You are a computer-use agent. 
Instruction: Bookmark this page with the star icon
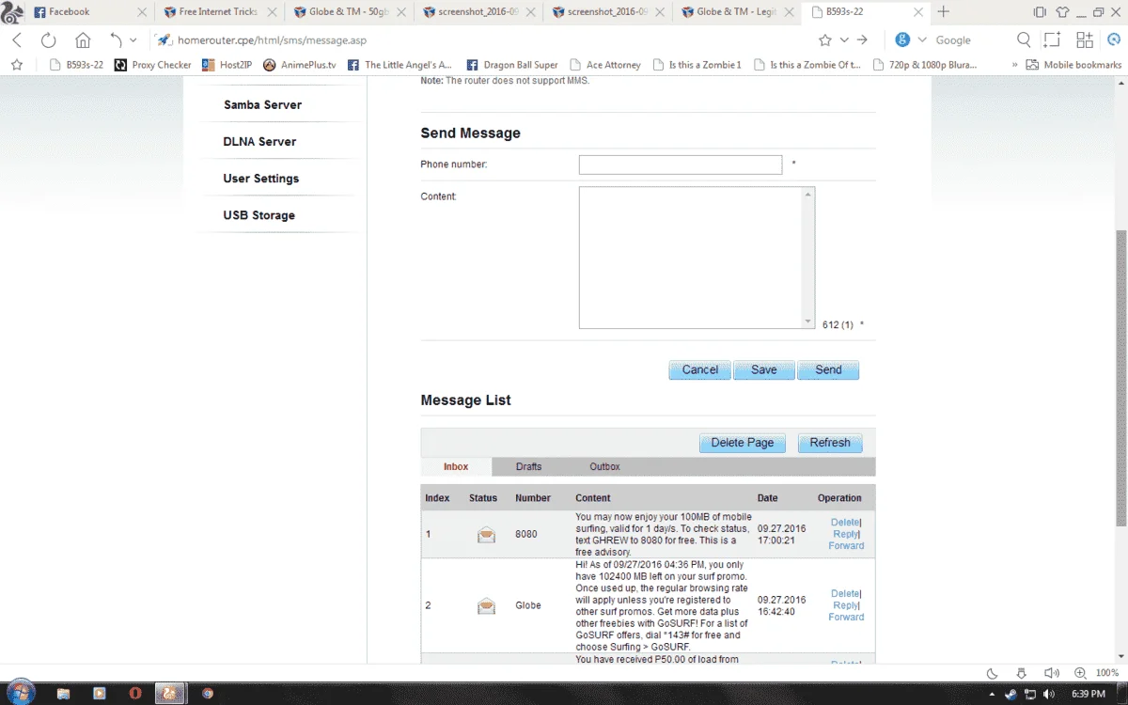point(825,40)
